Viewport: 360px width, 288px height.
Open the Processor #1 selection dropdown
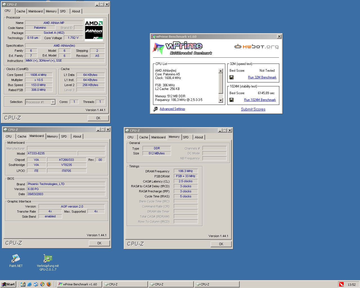point(53,102)
